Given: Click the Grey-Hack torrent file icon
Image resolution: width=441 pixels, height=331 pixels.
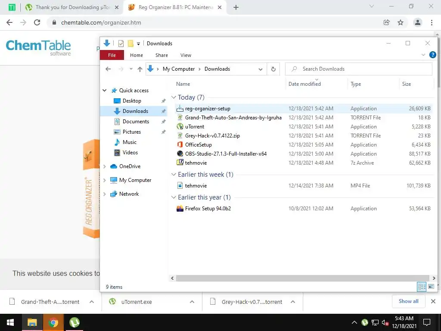Looking at the screenshot, I should (180, 135).
